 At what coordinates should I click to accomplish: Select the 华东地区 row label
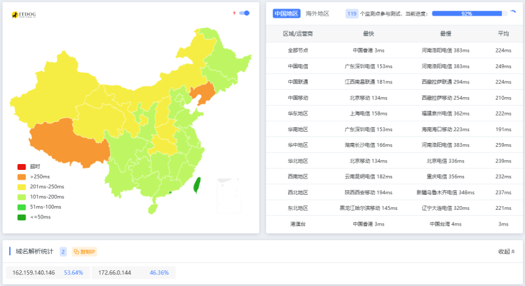point(298,113)
